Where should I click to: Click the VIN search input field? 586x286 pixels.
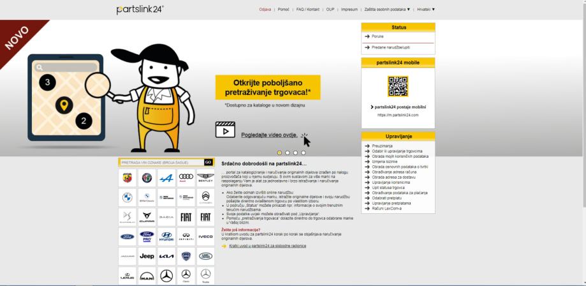pyautogui.click(x=161, y=162)
